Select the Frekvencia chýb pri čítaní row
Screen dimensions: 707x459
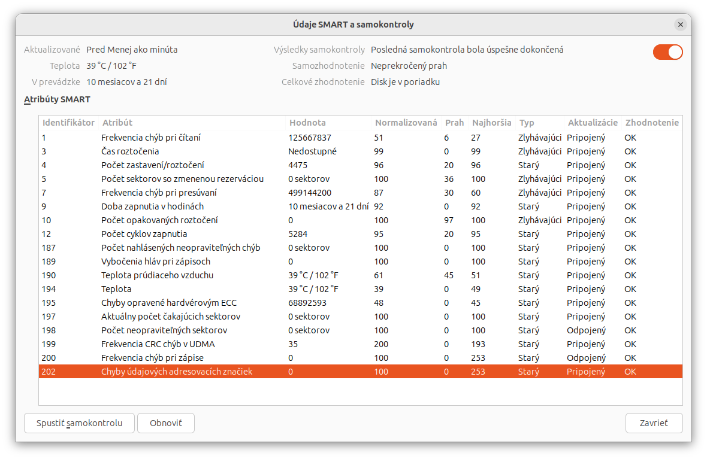[150, 138]
